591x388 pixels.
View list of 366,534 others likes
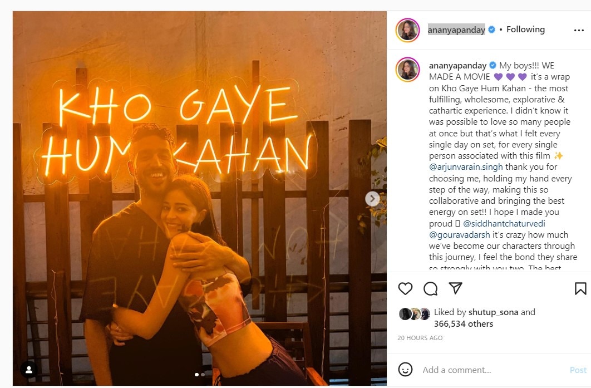coord(463,324)
